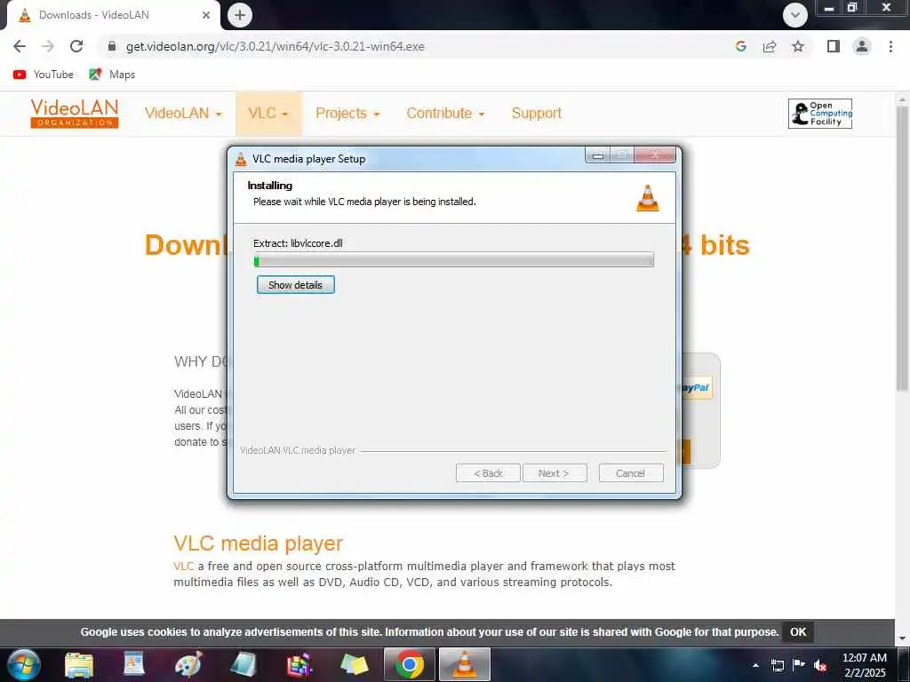Click the scrollbar down arrow

point(902,638)
